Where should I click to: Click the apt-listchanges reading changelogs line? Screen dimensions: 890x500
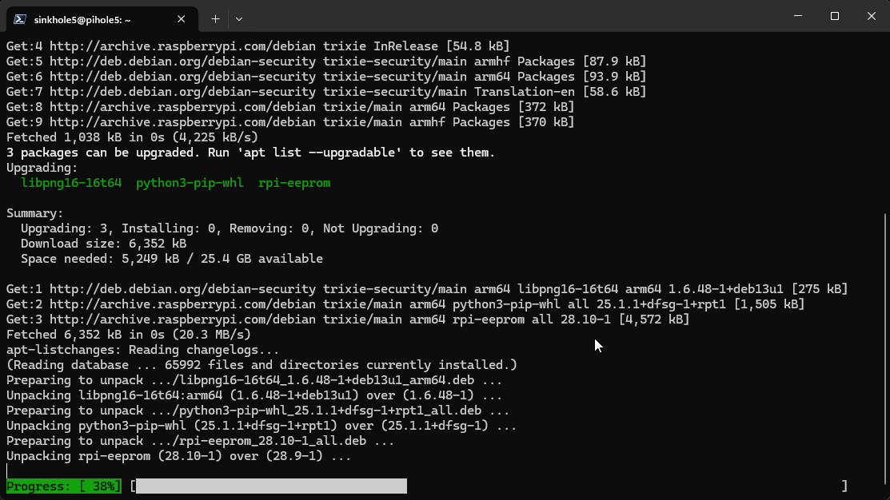point(140,349)
